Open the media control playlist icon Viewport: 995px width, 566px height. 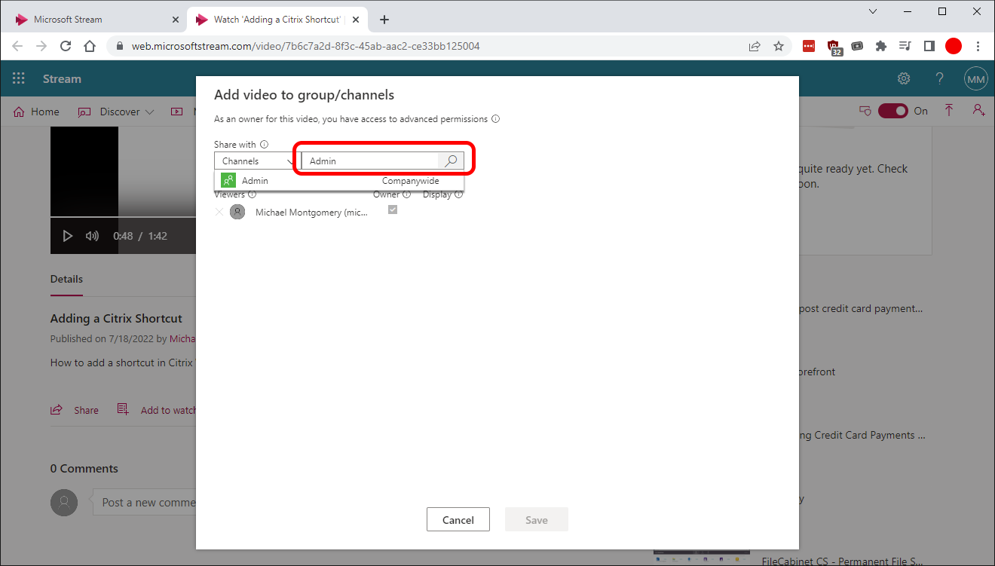coord(905,46)
